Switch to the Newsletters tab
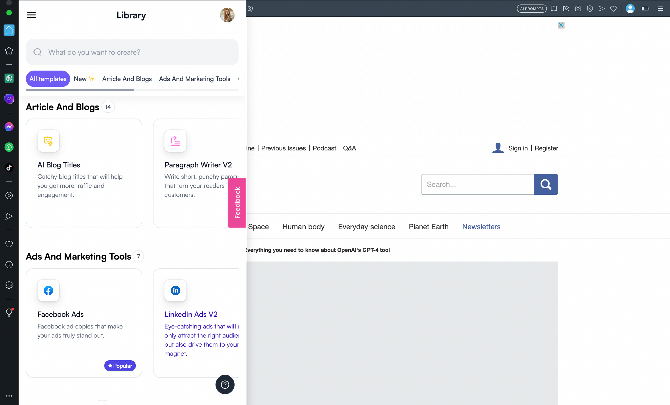This screenshot has height=405, width=670. [481, 227]
